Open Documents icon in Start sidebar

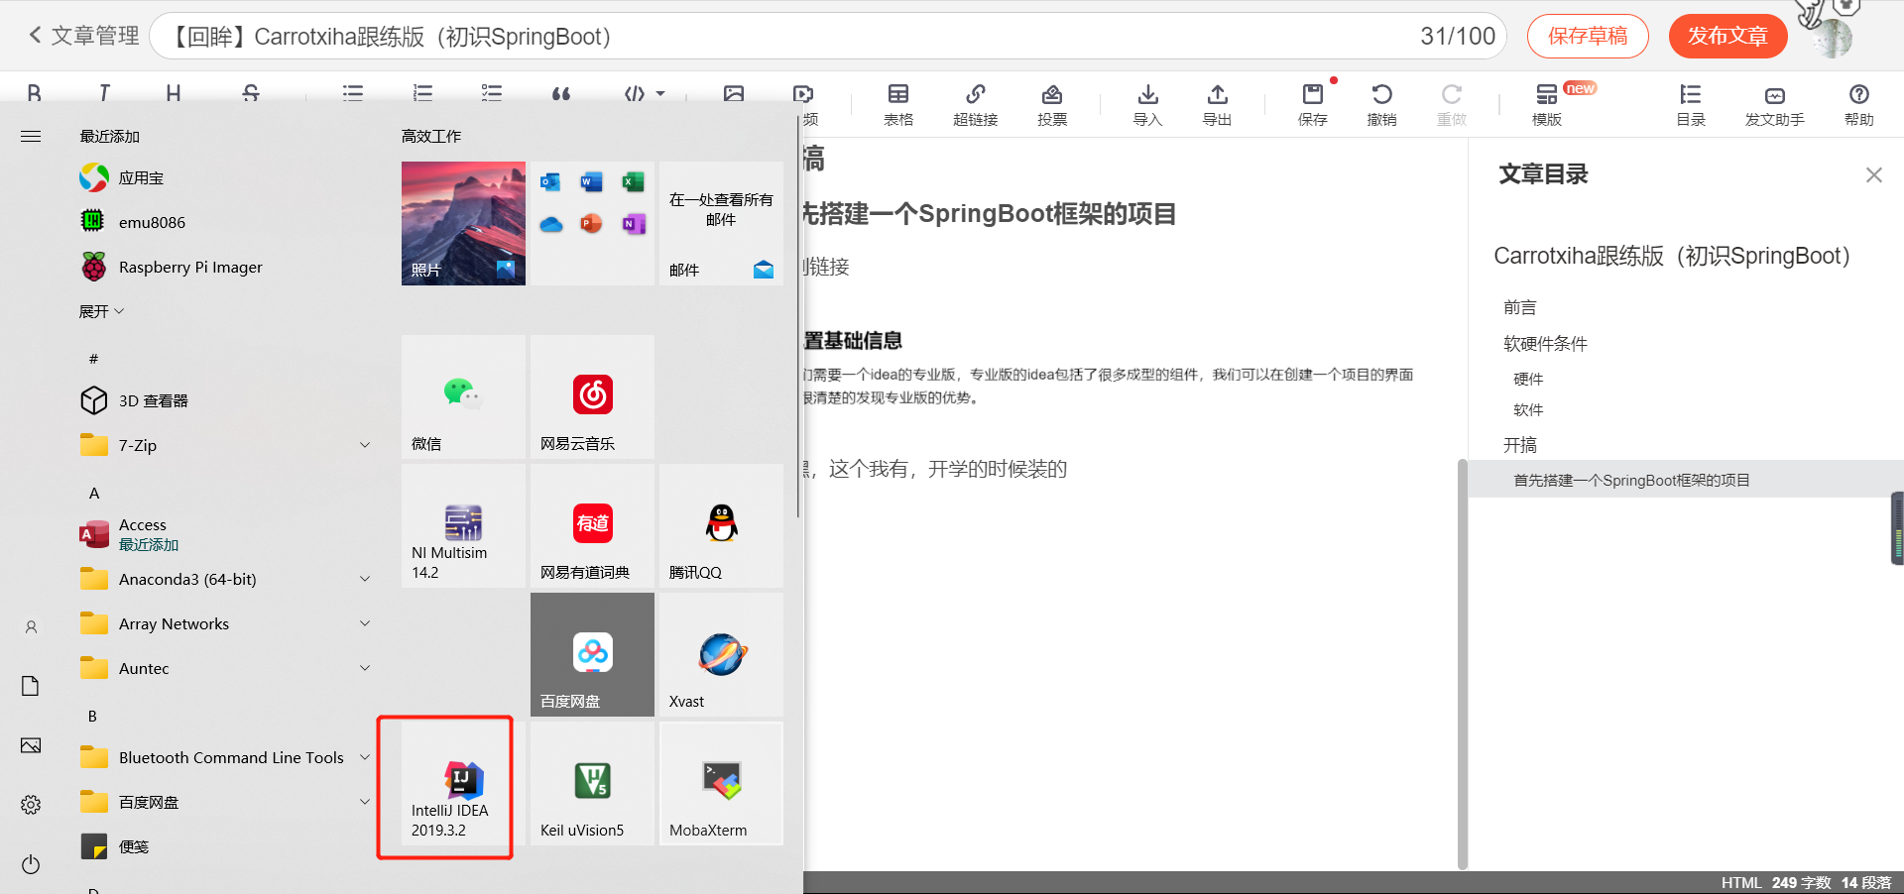tap(31, 686)
